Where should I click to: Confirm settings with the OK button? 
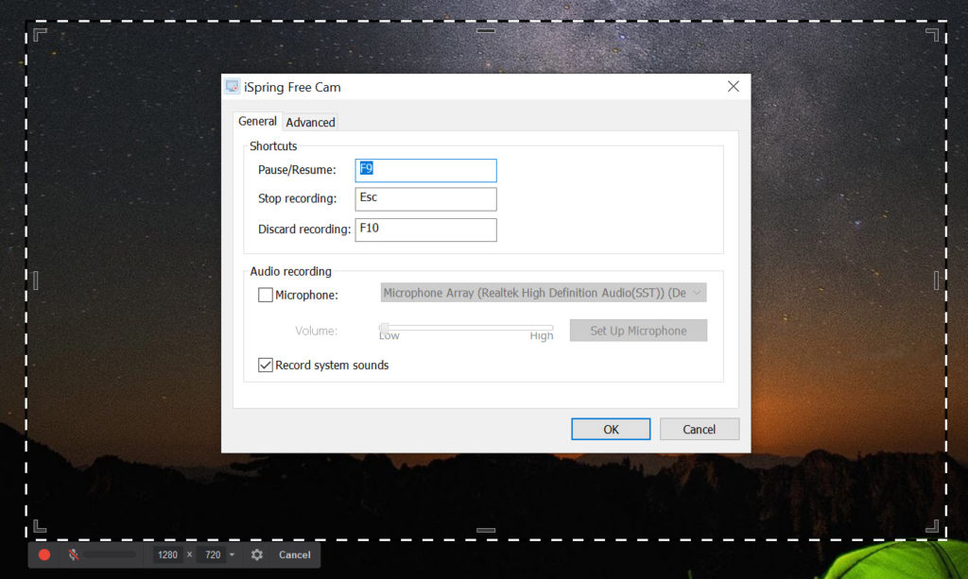point(611,429)
